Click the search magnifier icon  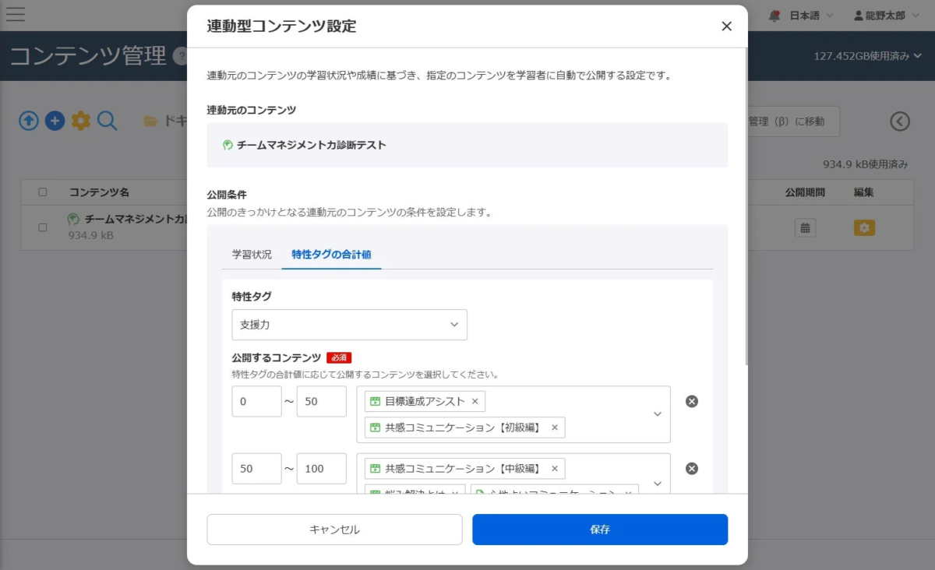(108, 121)
